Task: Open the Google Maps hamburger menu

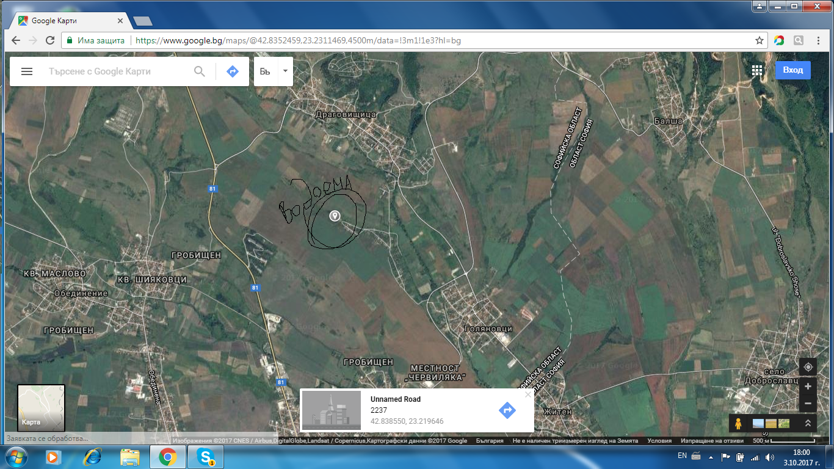Action: tap(27, 71)
